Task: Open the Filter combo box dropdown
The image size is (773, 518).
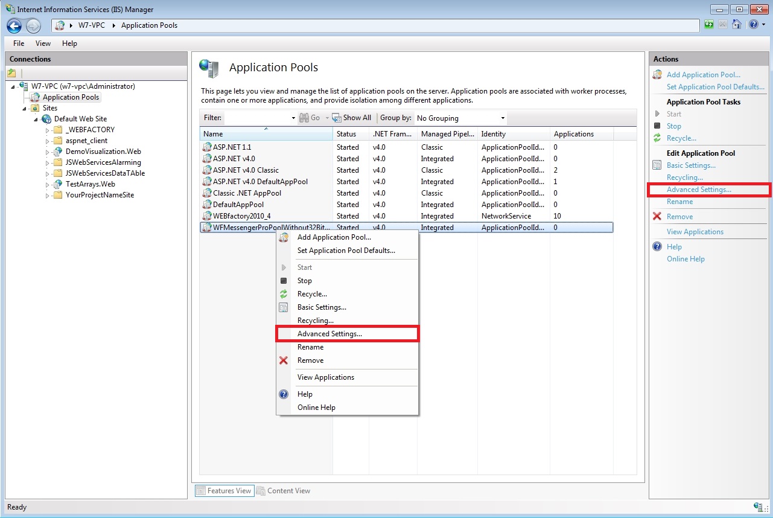Action: pos(293,118)
